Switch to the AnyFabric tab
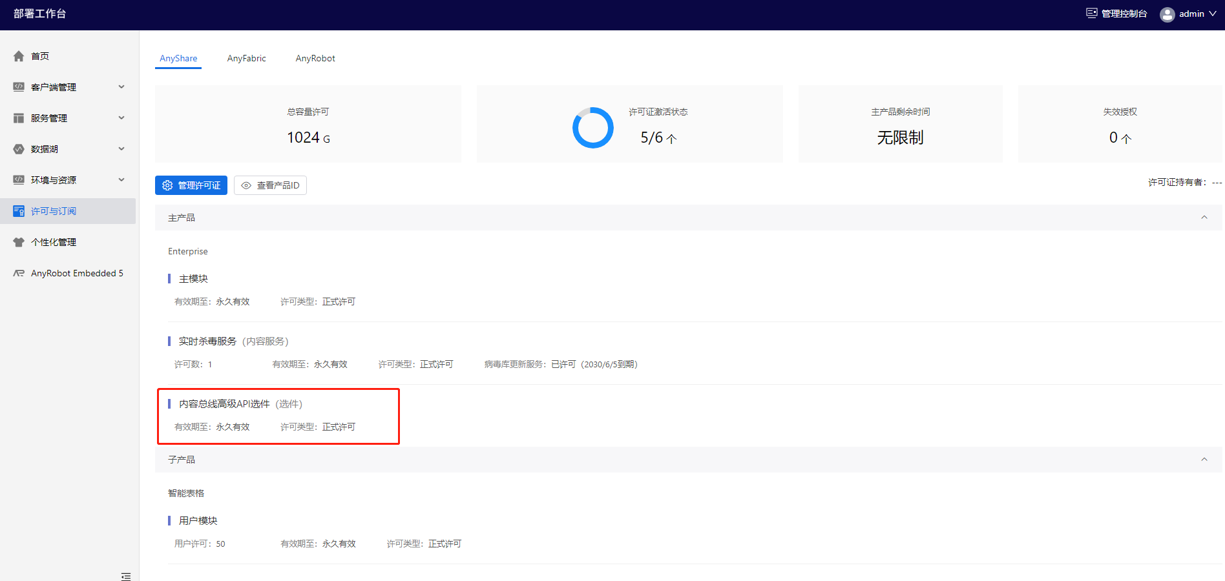1225x581 pixels. (x=246, y=58)
